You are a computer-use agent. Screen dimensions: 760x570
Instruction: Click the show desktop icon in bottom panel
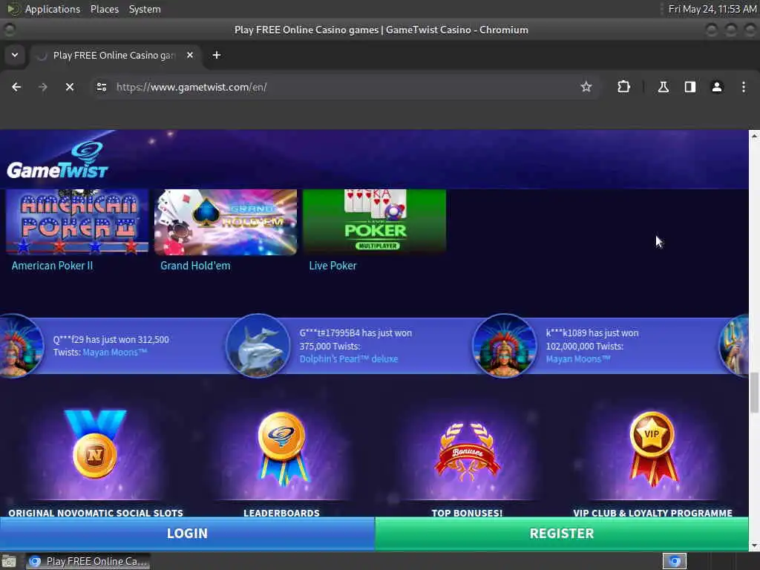8,562
